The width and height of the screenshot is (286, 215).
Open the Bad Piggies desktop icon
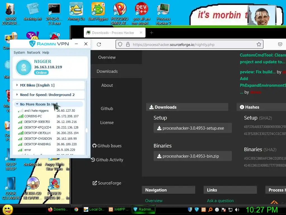(x=98, y=11)
